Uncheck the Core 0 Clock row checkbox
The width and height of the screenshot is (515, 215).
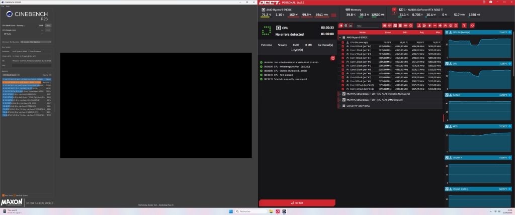(x=343, y=46)
